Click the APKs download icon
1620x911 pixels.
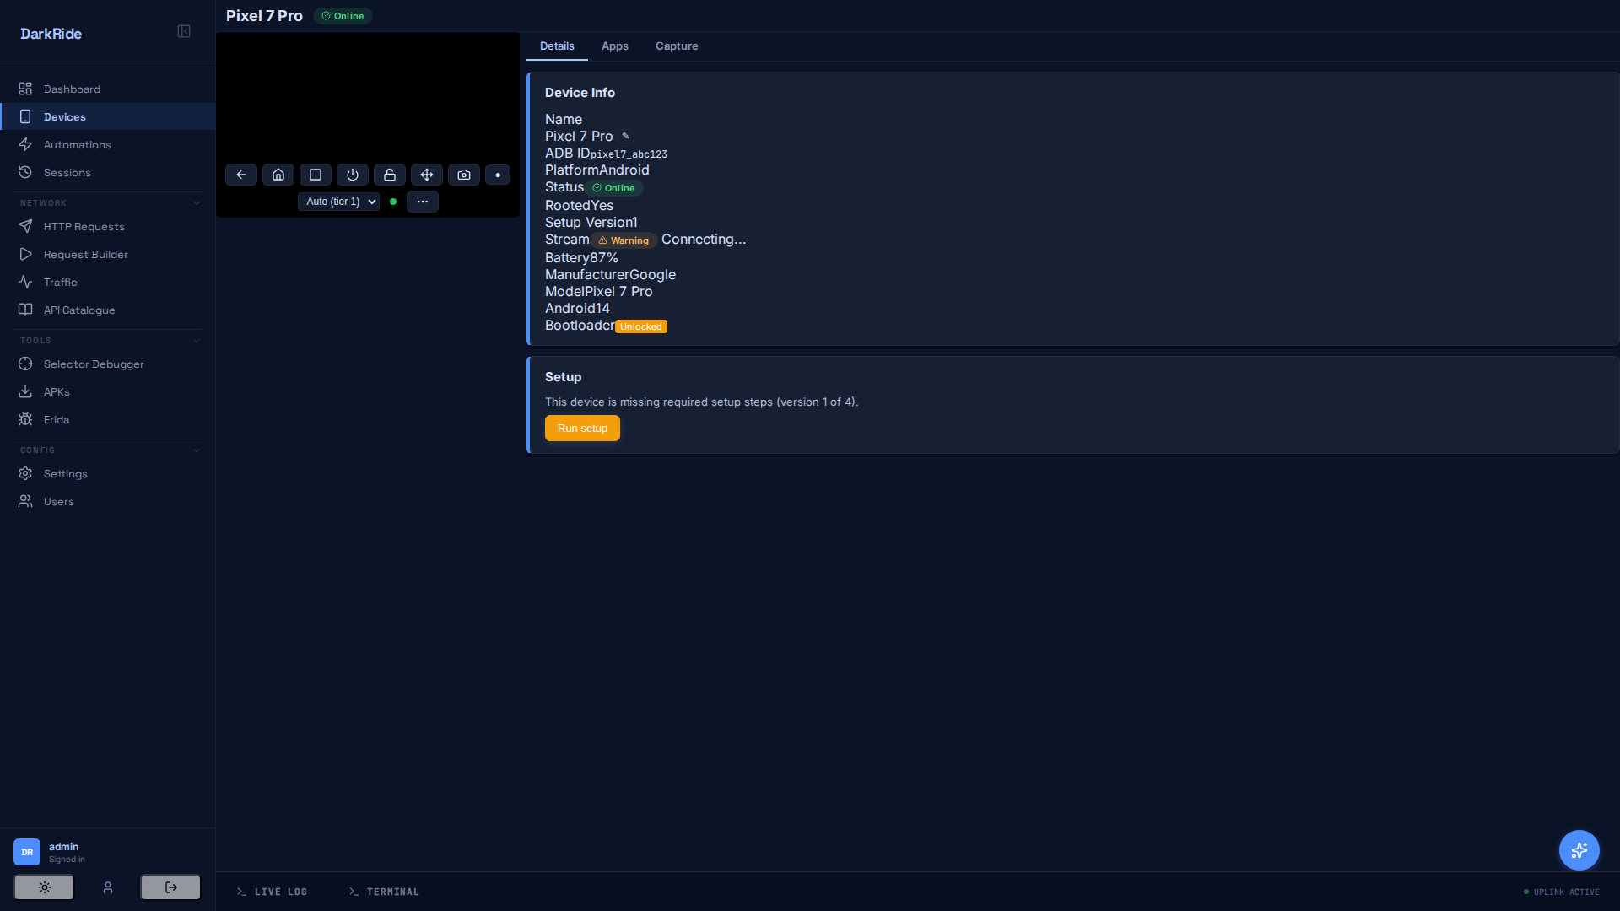pos(25,391)
